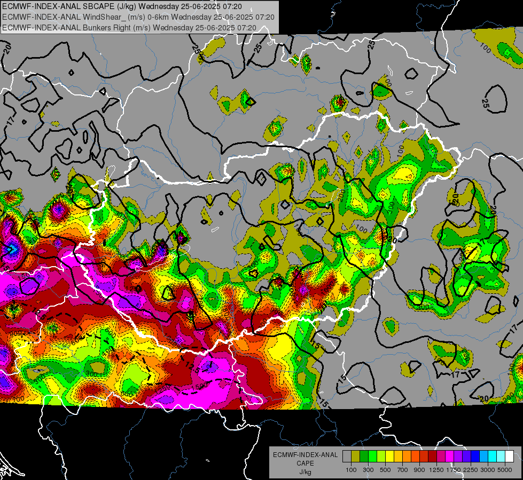Click the WindShear 0-6km title line
Image resolution: width=523 pixels, height=480 pixels.
(x=138, y=17)
